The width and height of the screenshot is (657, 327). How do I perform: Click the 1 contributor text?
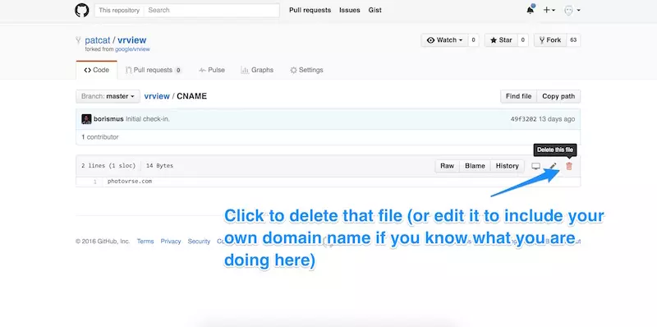(100, 137)
